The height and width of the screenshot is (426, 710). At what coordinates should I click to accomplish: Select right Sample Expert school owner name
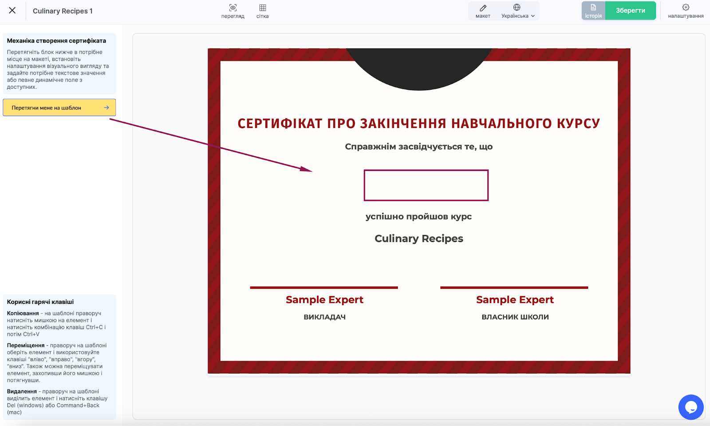(515, 300)
